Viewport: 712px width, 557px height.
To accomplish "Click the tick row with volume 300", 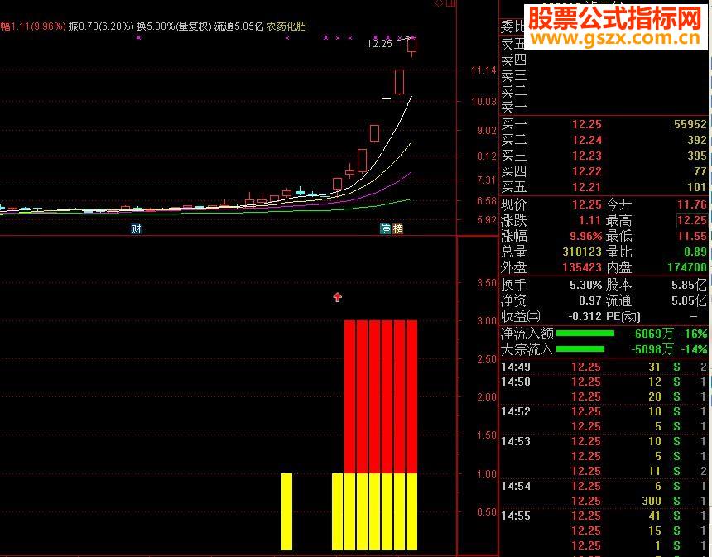I will click(604, 502).
